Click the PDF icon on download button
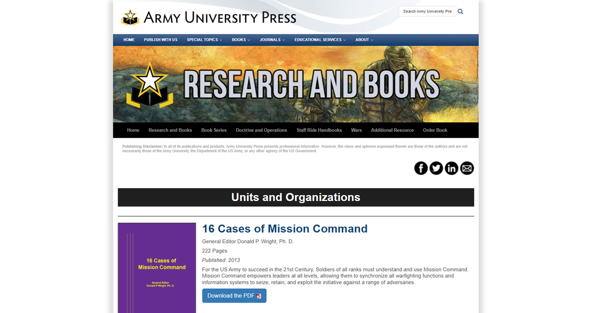Image resolution: width=591 pixels, height=313 pixels. pyautogui.click(x=259, y=296)
